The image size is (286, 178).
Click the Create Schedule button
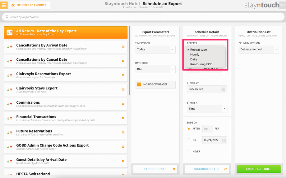tap(258, 169)
